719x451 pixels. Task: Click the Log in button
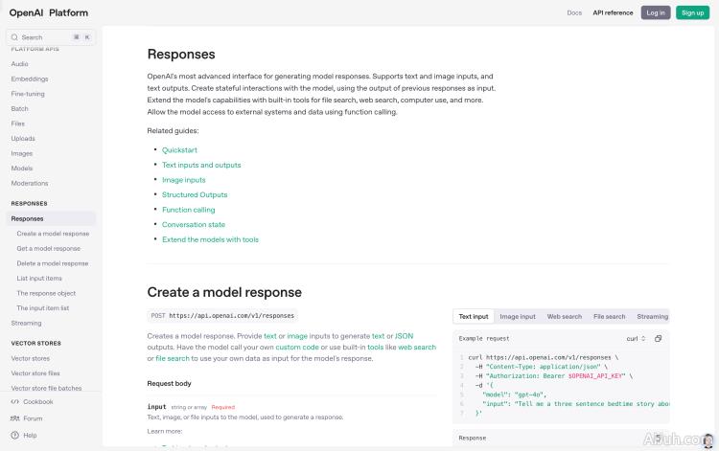click(x=656, y=12)
